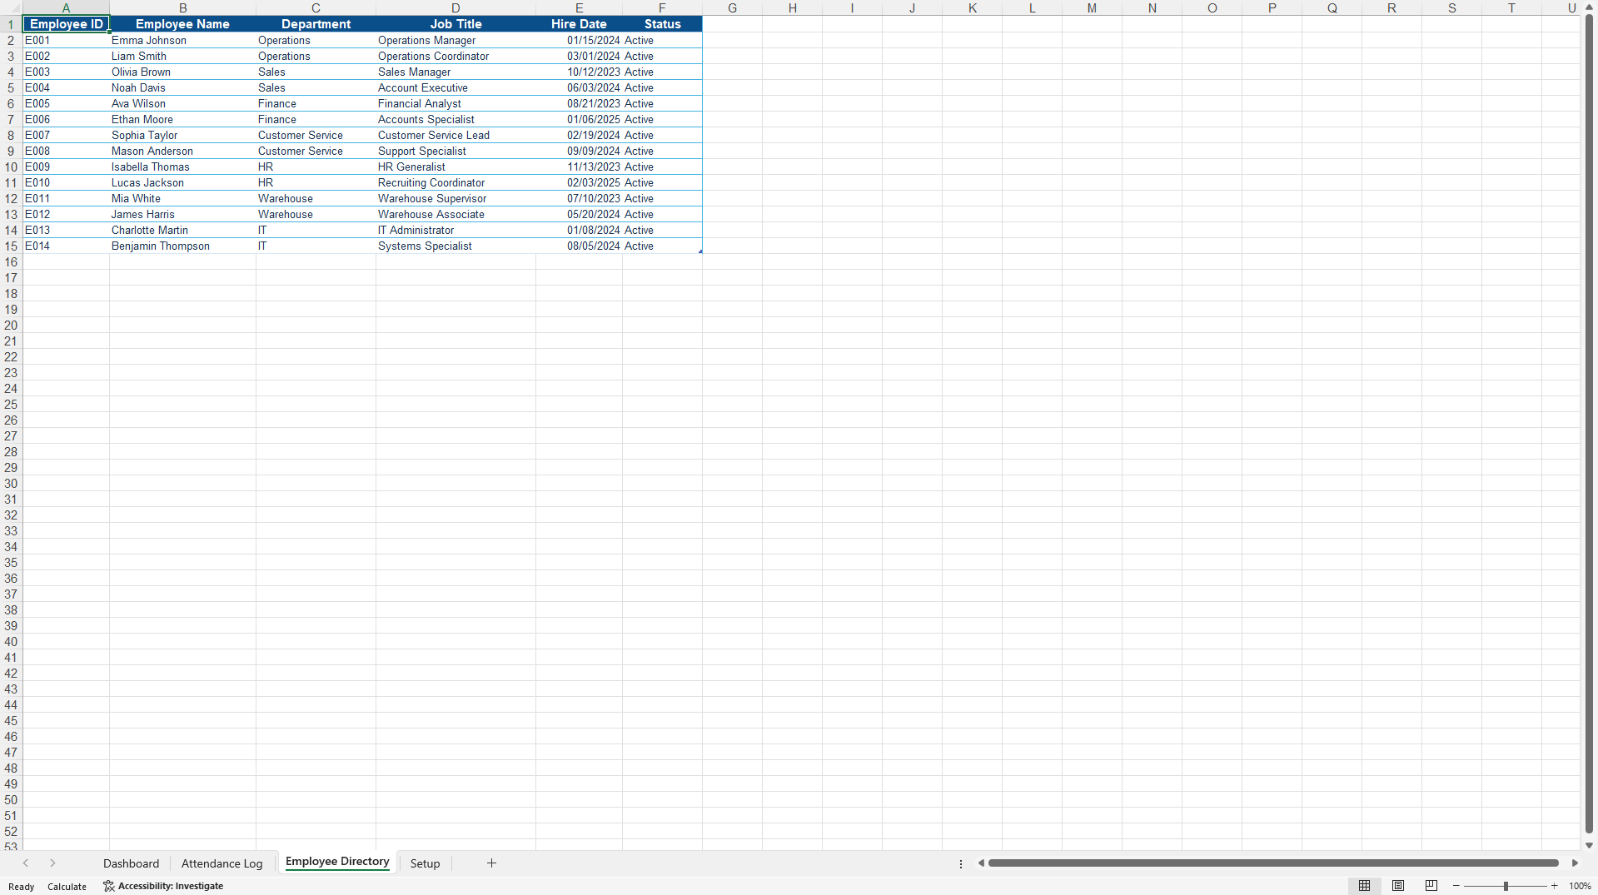Viewport: 1598px width, 895px height.
Task: Select the Hire Date header cell
Action: point(579,24)
